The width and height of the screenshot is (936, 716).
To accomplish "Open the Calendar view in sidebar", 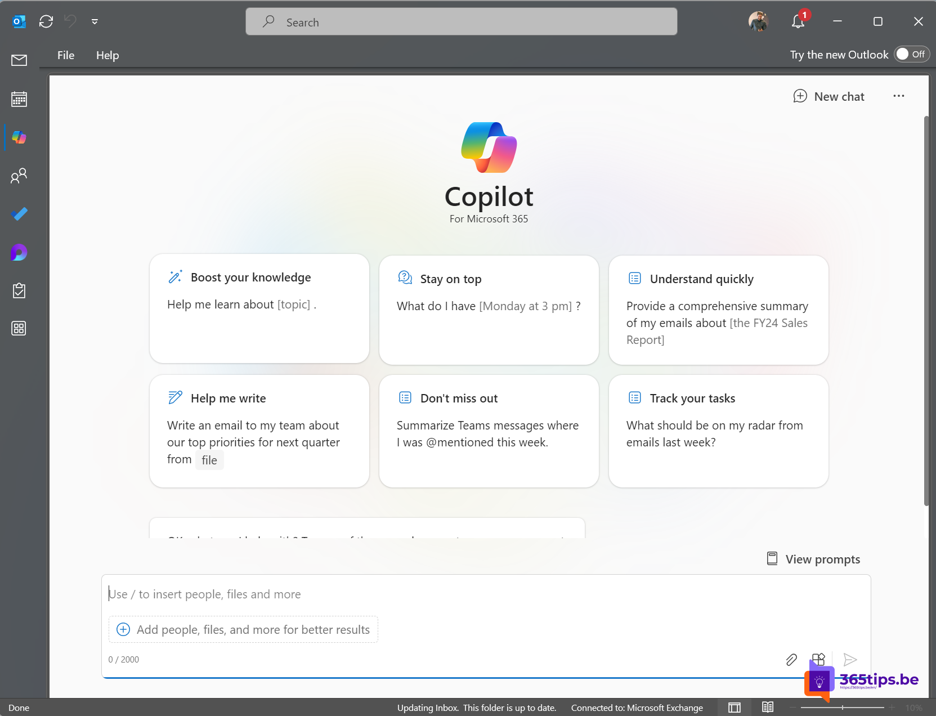I will (19, 99).
